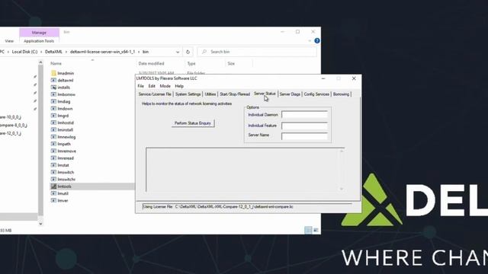Viewport: 488px width, 274px height.
Task: Click into the Individual Daemon field
Action: pos(304,115)
